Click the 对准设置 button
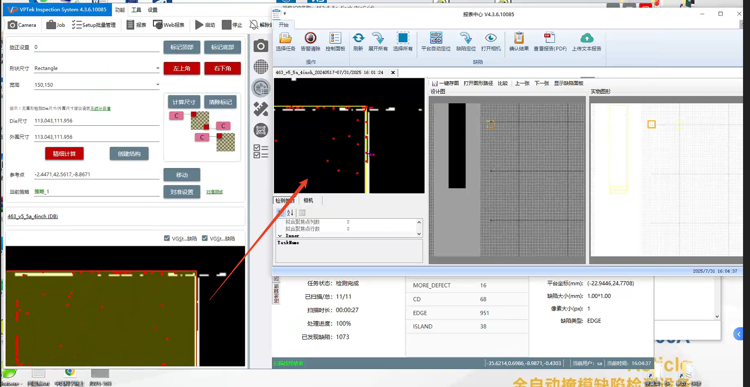The width and height of the screenshot is (750, 387). click(182, 192)
